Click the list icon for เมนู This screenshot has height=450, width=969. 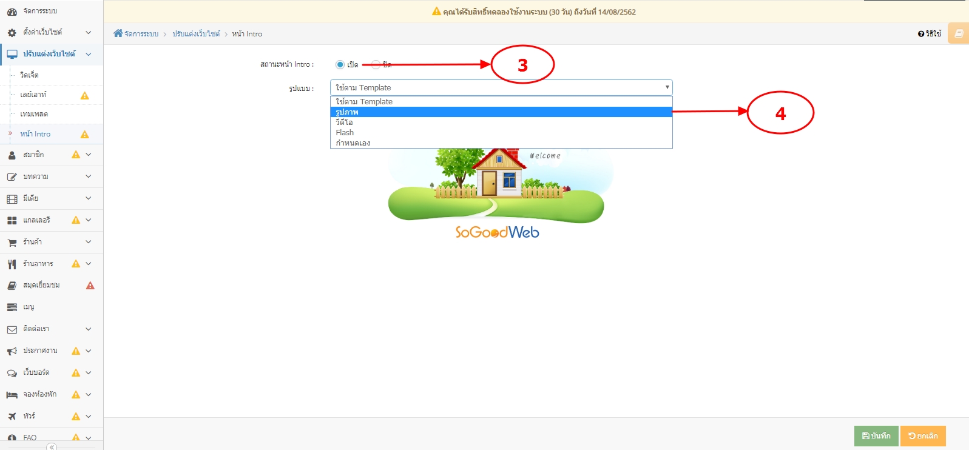[x=12, y=307]
